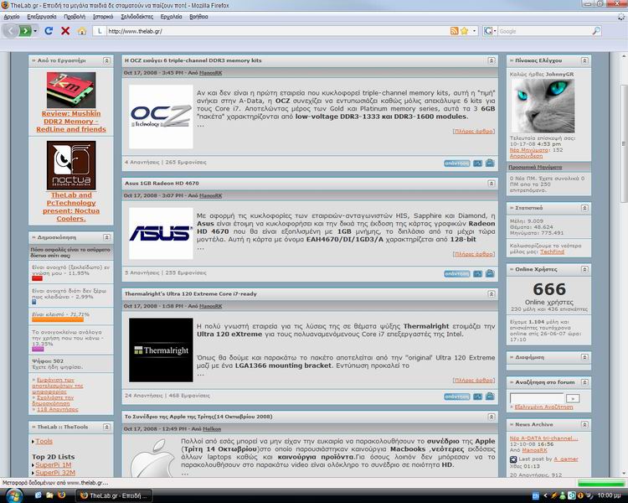Click the print icon under Asus article

pos(490,273)
